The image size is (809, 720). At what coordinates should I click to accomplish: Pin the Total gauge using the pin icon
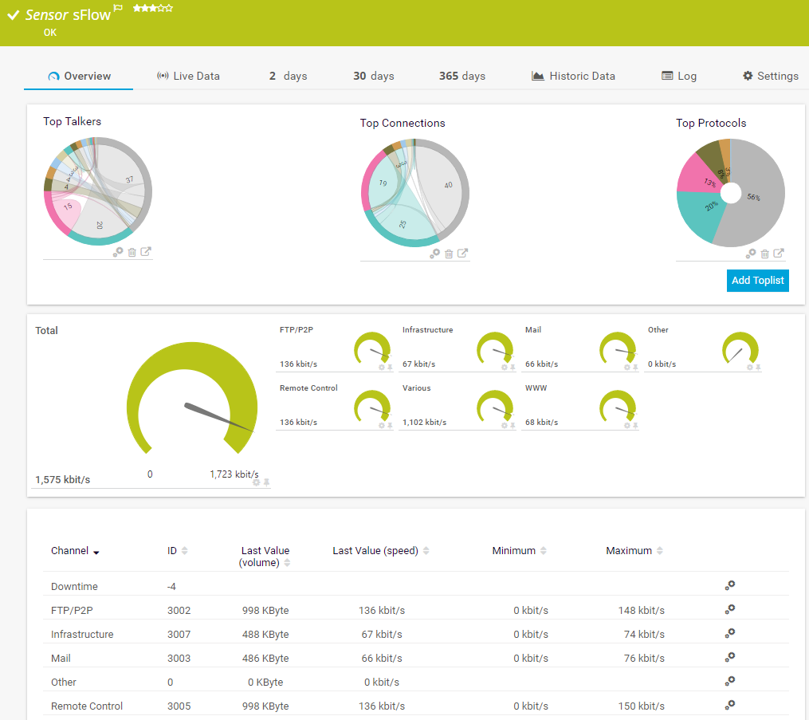click(266, 482)
